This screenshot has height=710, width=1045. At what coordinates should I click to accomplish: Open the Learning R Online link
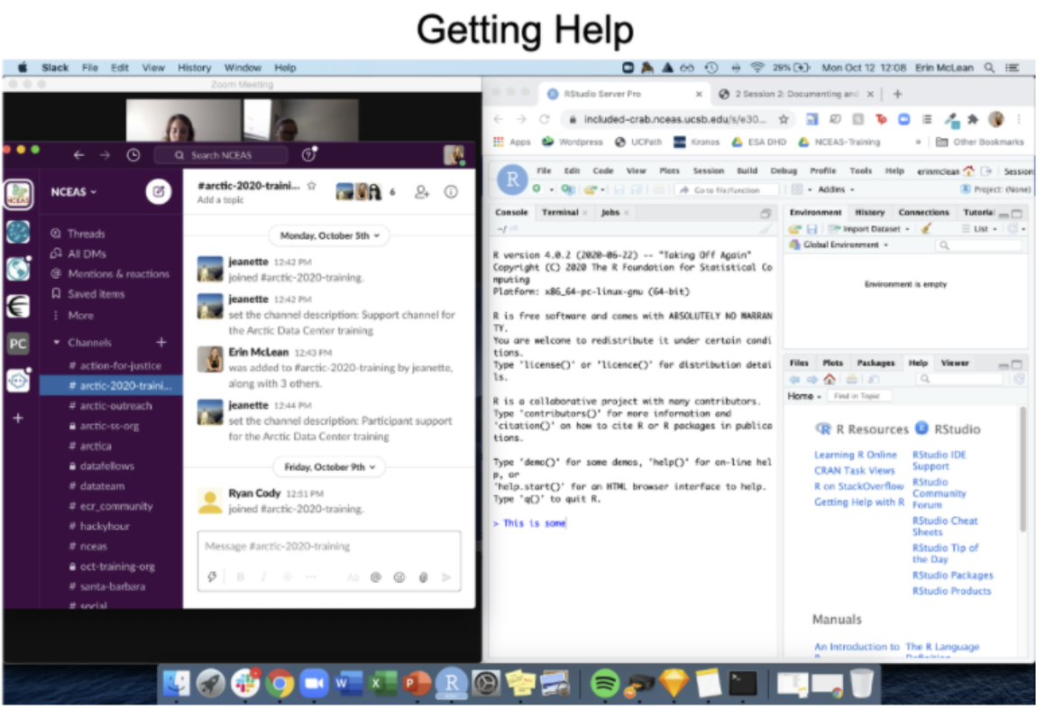(855, 455)
